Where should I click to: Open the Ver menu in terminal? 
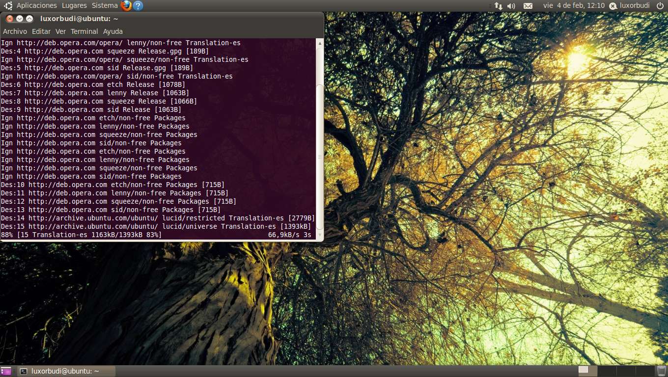pyautogui.click(x=60, y=31)
